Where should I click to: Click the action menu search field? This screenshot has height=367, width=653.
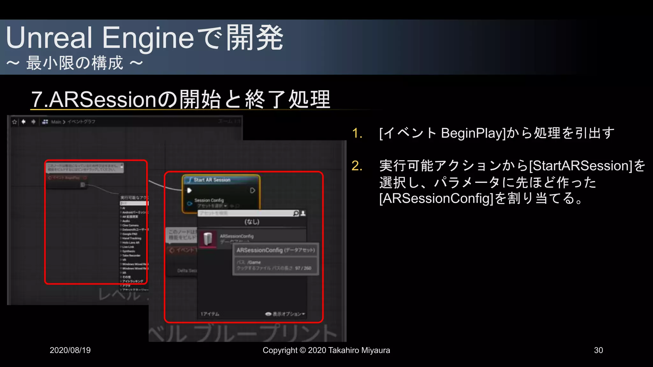click(134, 203)
